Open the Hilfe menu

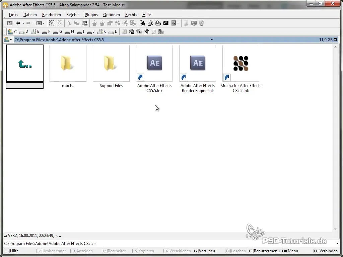(147, 15)
